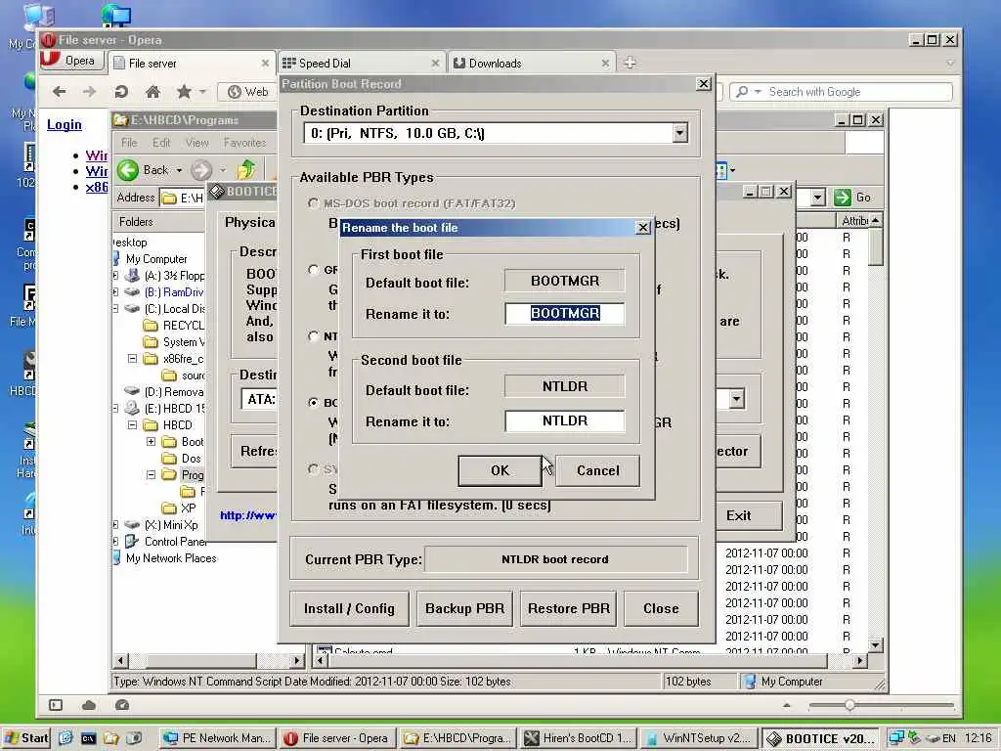Image resolution: width=1001 pixels, height=751 pixels.
Task: Switch to the File server tab
Action: 191,64
